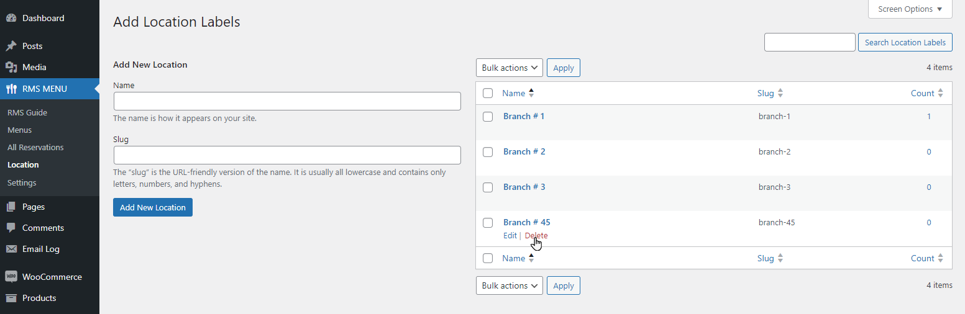This screenshot has height=314, width=965.
Task: Open the Pages icon in sidebar
Action: (x=11, y=207)
